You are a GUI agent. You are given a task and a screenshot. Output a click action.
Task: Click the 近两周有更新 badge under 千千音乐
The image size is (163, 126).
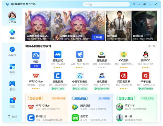click(x=146, y=89)
